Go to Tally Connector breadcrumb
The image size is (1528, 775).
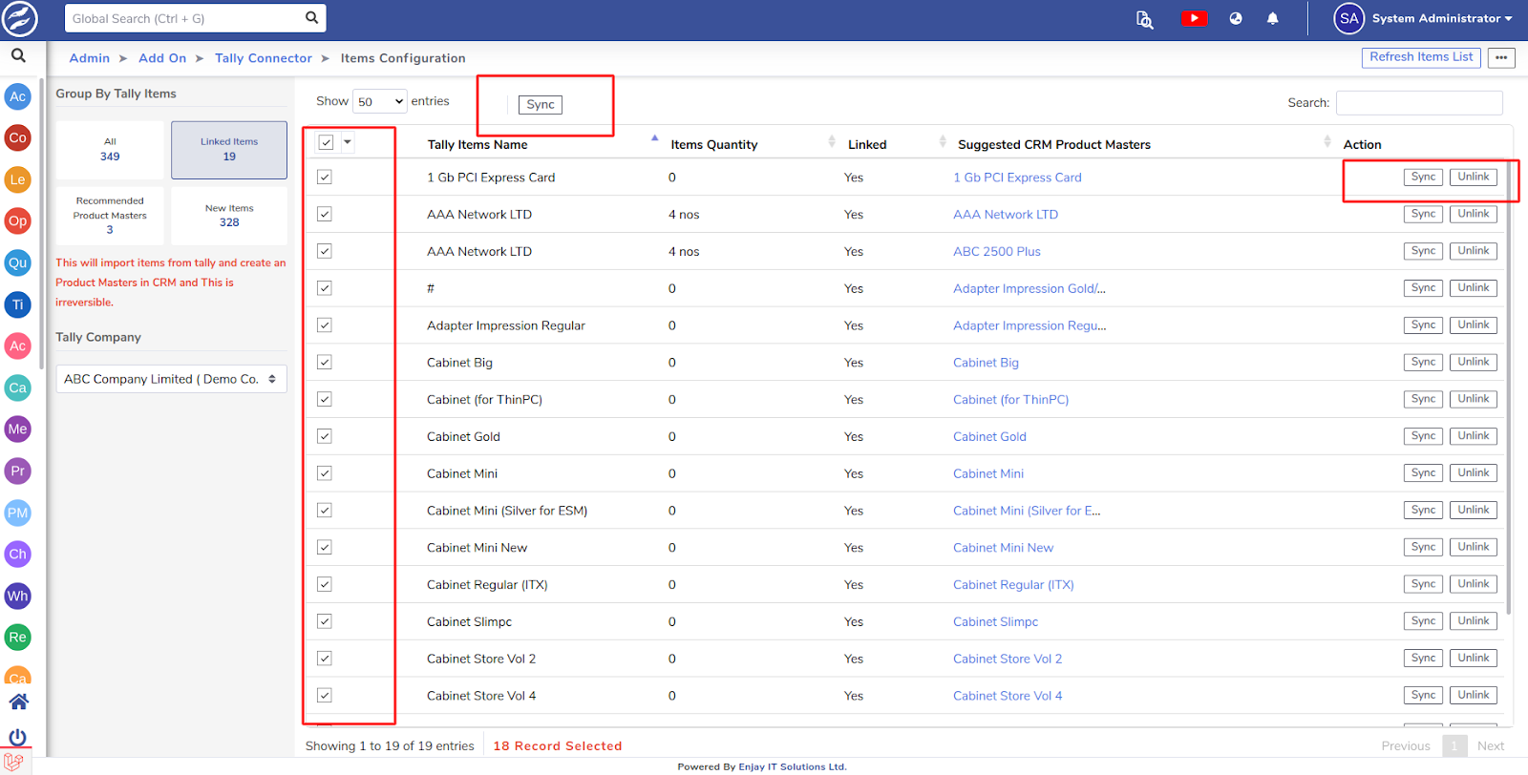(x=264, y=58)
